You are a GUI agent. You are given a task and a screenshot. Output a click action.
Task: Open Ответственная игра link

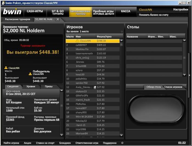point(87,143)
